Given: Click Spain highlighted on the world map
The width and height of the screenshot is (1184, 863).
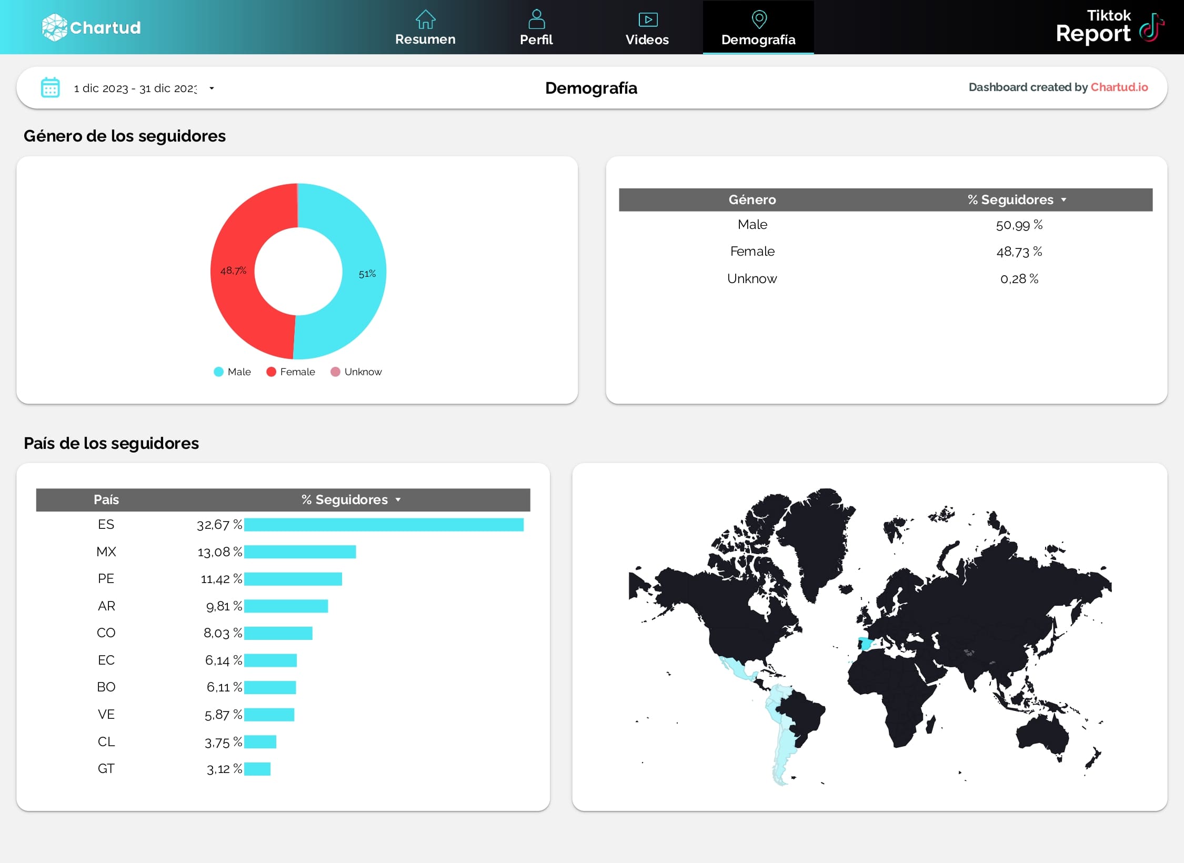Looking at the screenshot, I should 866,643.
